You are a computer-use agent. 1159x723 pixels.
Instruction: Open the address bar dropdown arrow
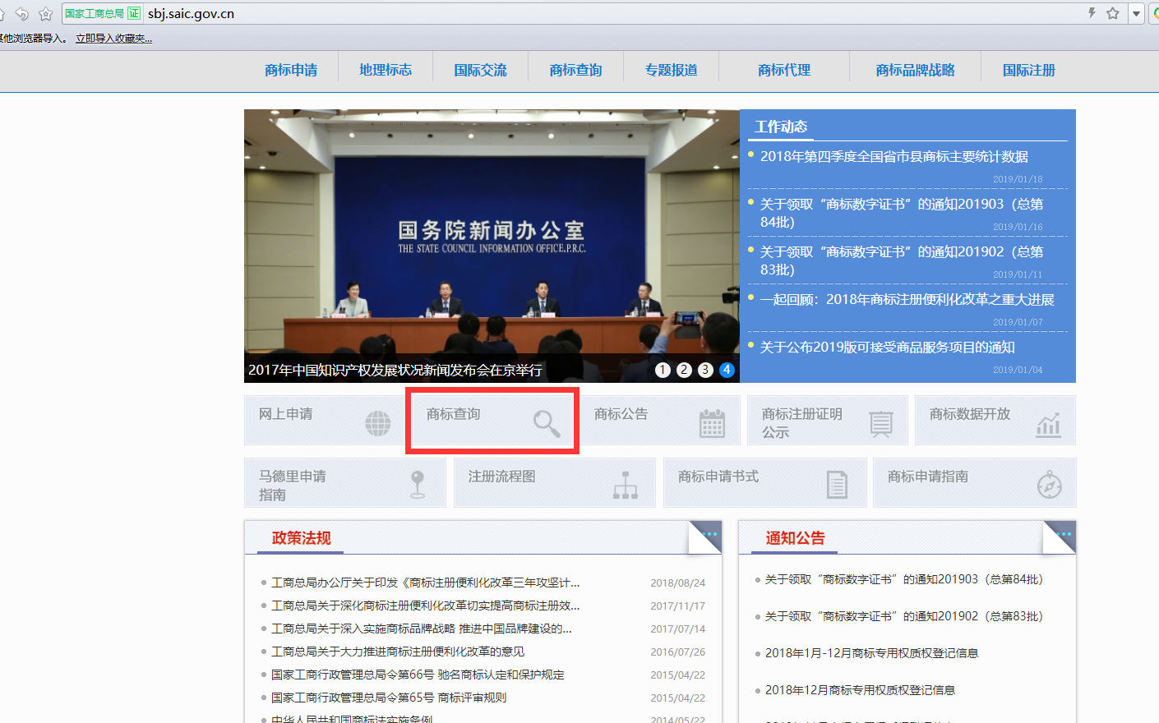click(1137, 13)
